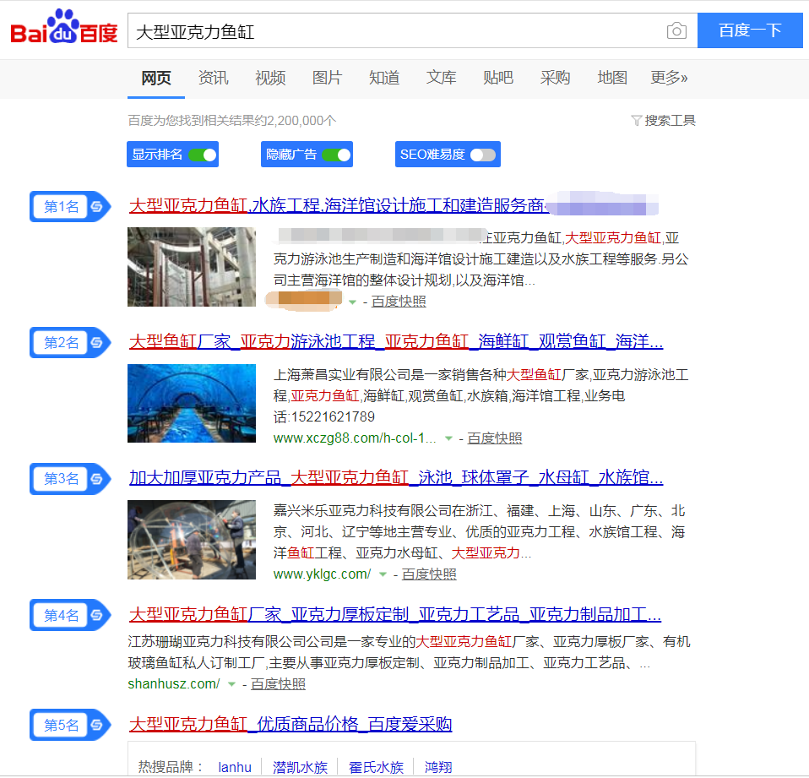
Task: Open blue aquarium tunnel thumbnail
Action: [x=192, y=404]
